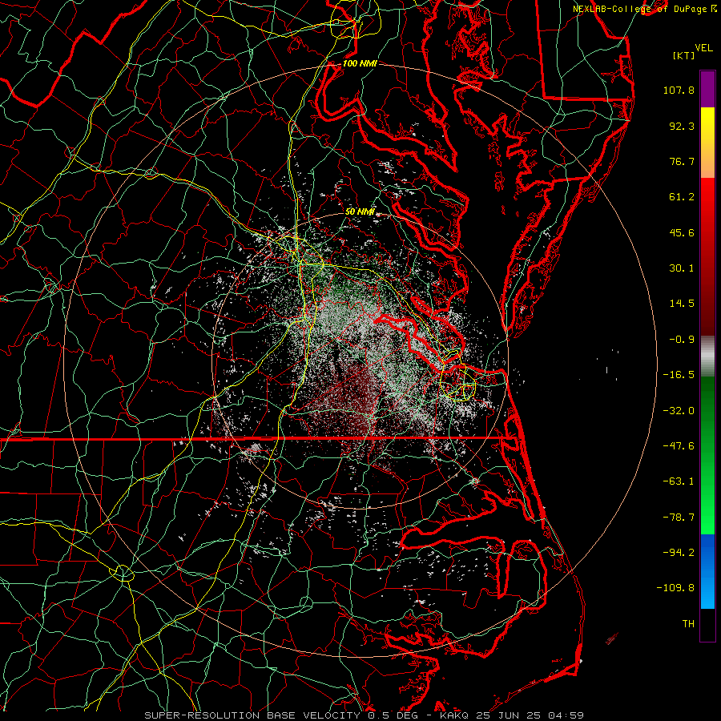
Task: Click the 14.5 scale value
Action: [x=682, y=304]
